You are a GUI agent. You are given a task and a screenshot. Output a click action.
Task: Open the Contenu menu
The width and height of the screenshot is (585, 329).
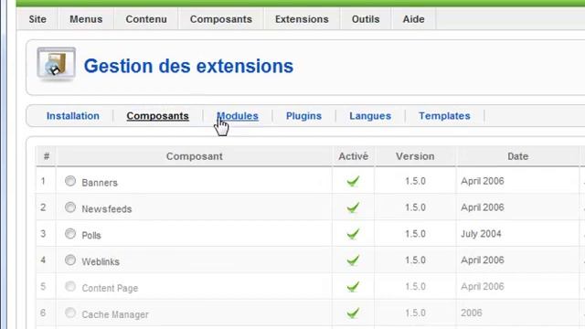pos(146,19)
